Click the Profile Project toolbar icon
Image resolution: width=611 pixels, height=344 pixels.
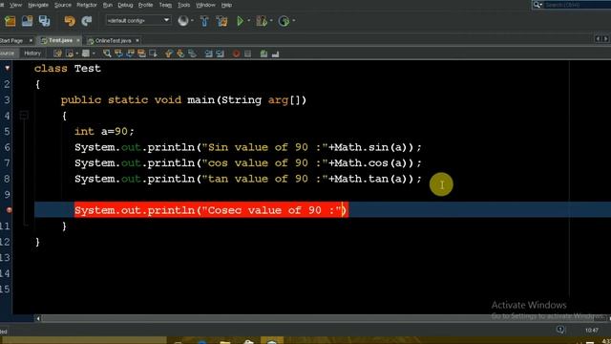[x=284, y=21]
